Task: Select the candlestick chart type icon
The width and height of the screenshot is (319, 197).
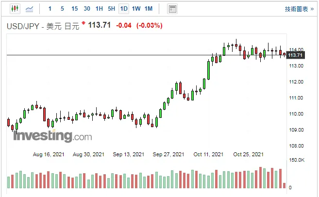Action: (x=15, y=9)
